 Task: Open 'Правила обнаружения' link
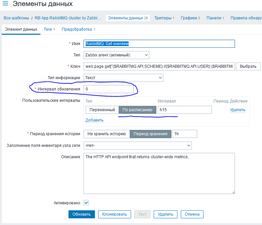pyautogui.click(x=246, y=18)
